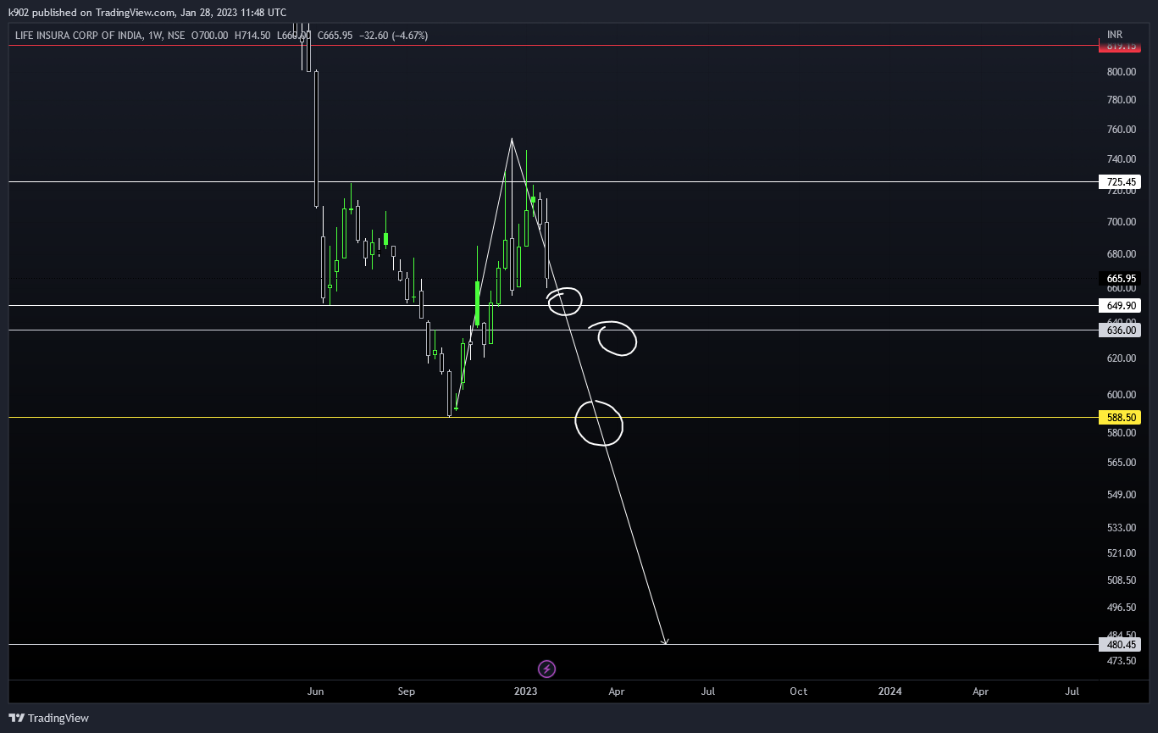Click the high value H714.50
Image resolution: width=1158 pixels, height=733 pixels.
pos(252,36)
